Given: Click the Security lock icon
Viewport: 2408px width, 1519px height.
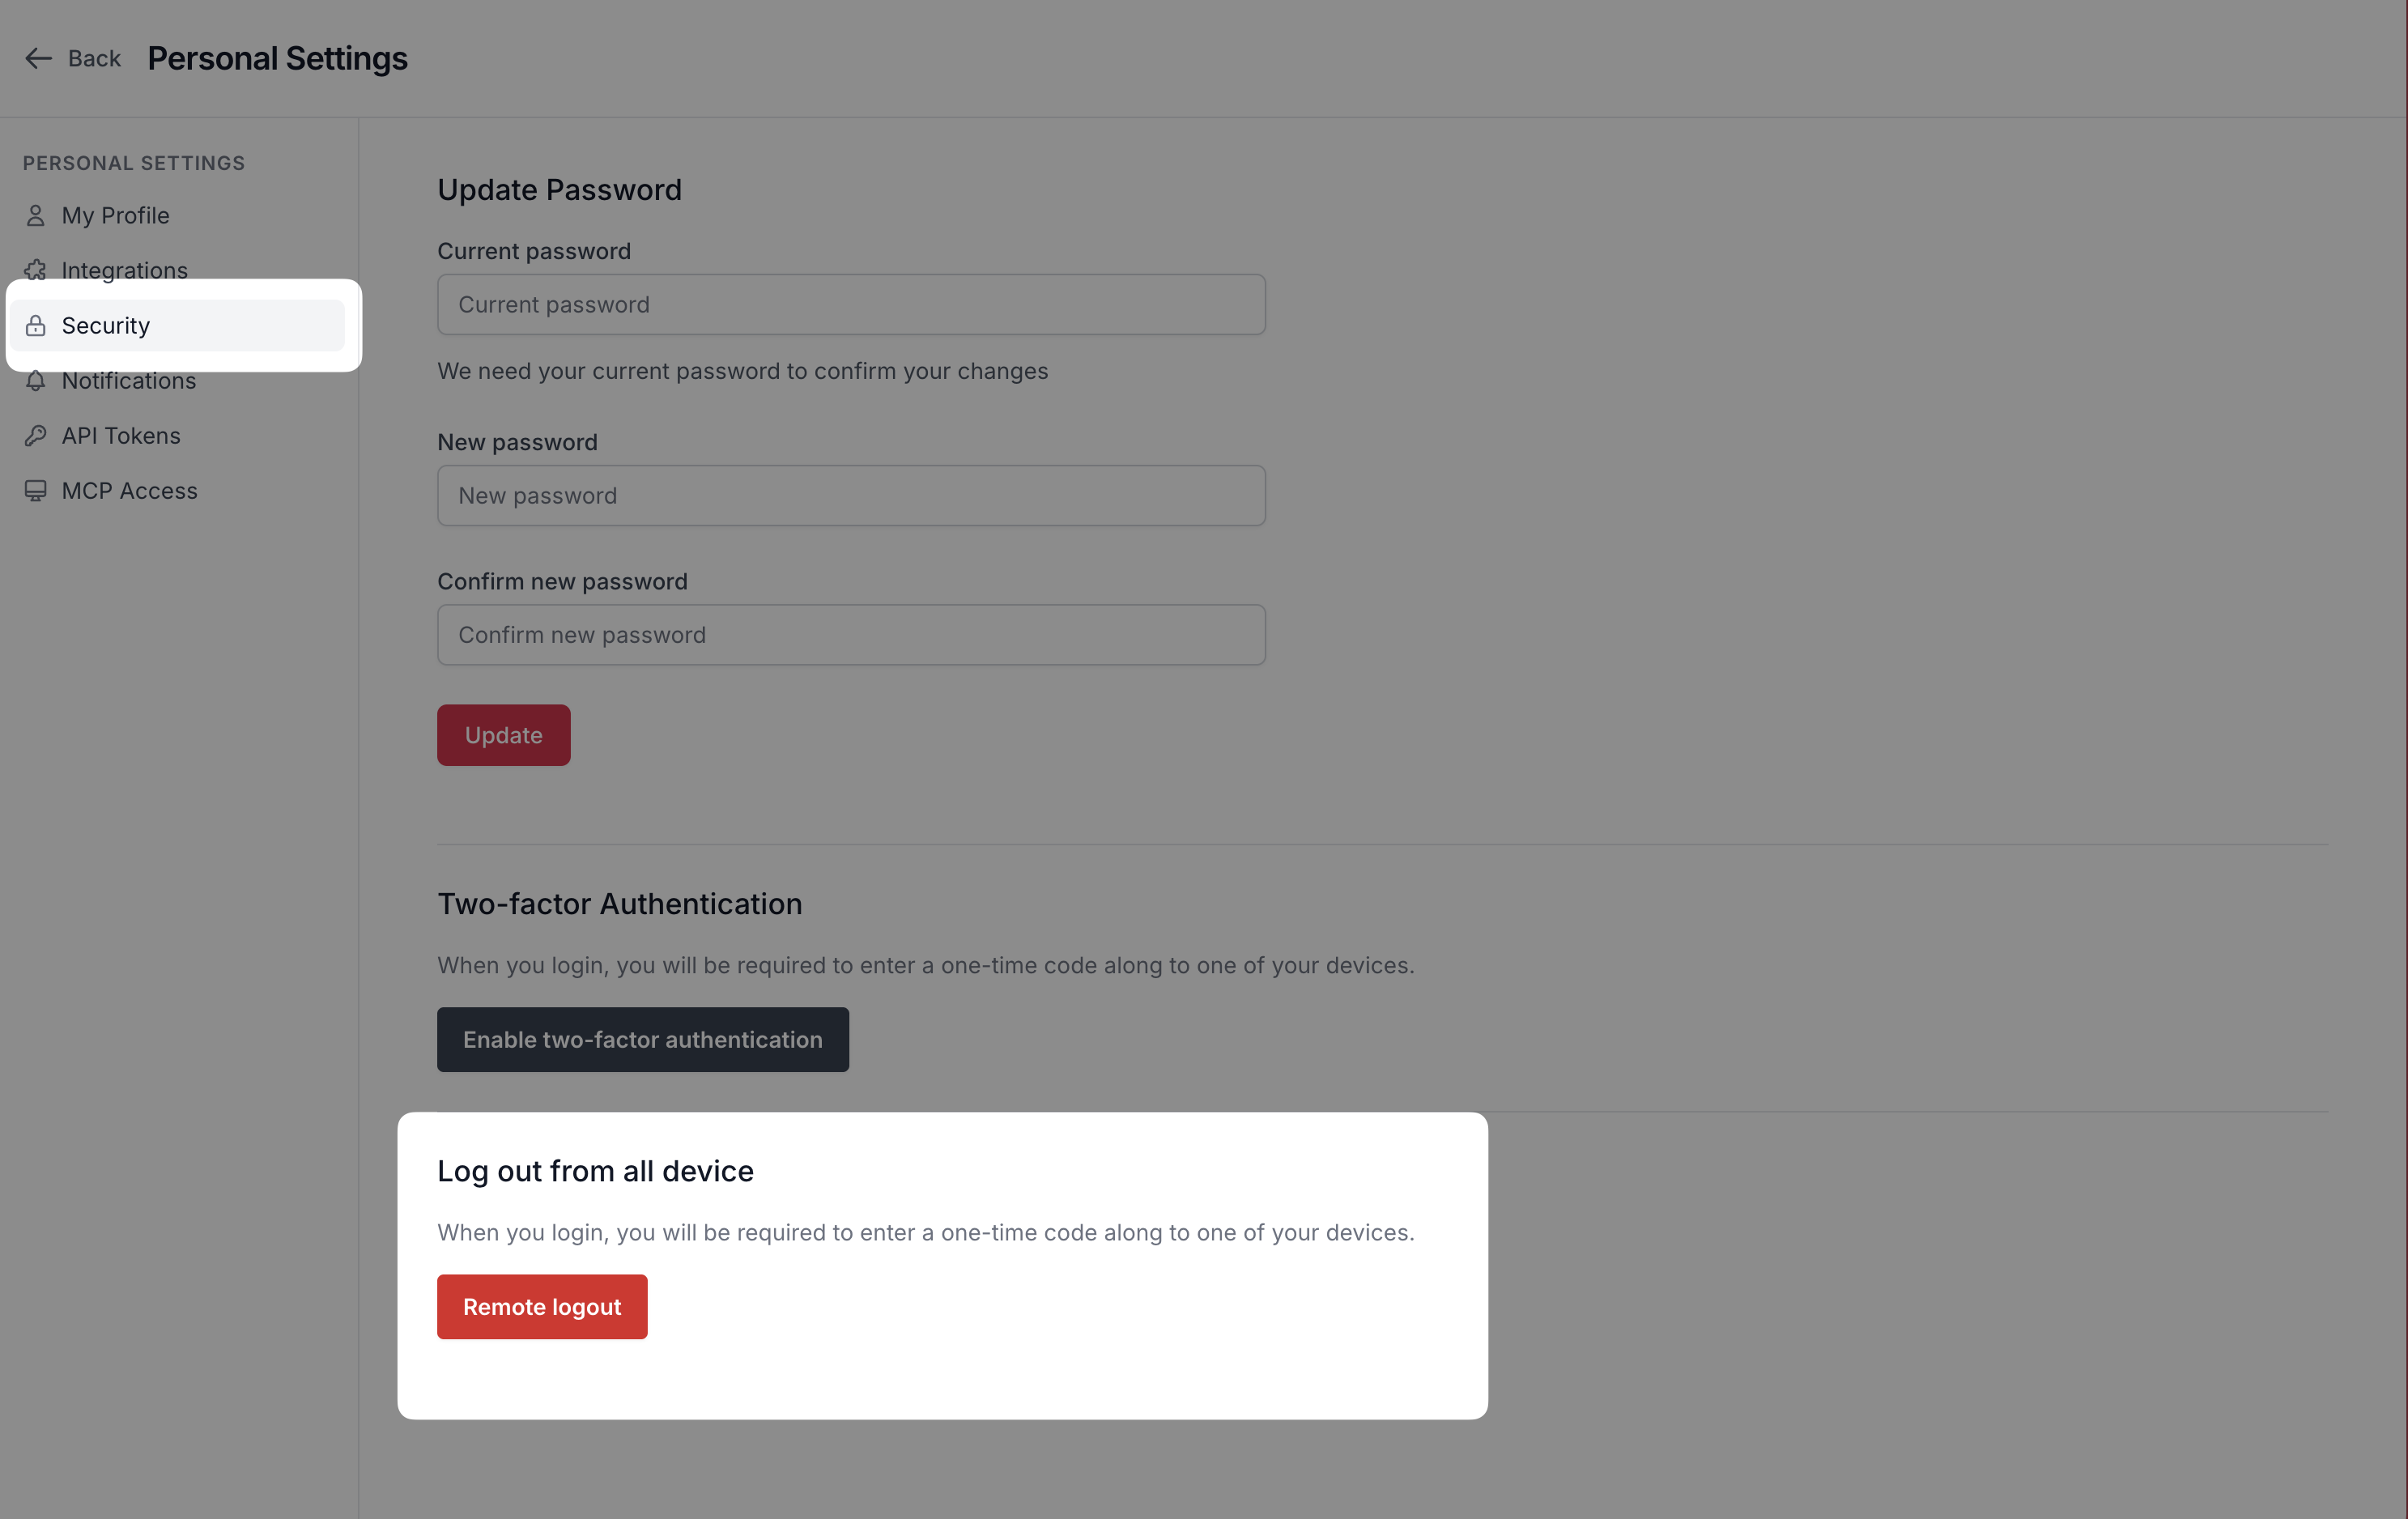Looking at the screenshot, I should pyautogui.click(x=36, y=326).
